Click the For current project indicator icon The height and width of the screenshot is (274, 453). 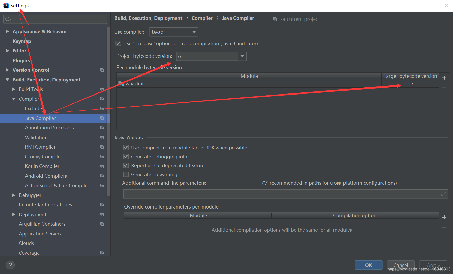pyautogui.click(x=275, y=19)
